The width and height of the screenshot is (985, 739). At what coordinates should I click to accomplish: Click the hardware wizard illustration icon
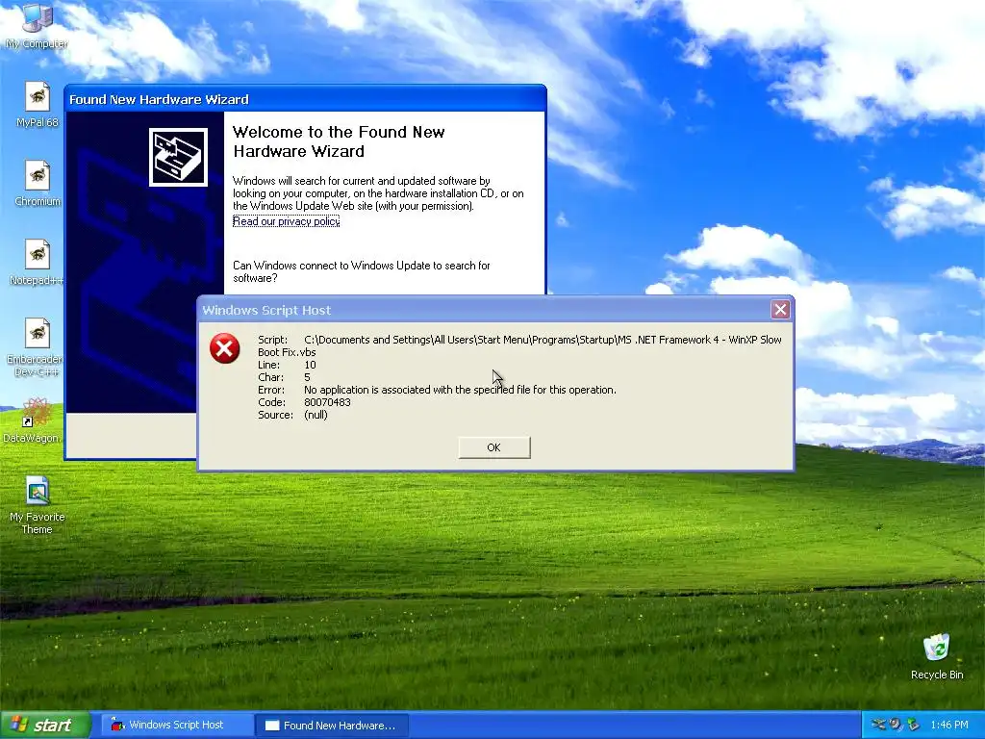coord(178,157)
